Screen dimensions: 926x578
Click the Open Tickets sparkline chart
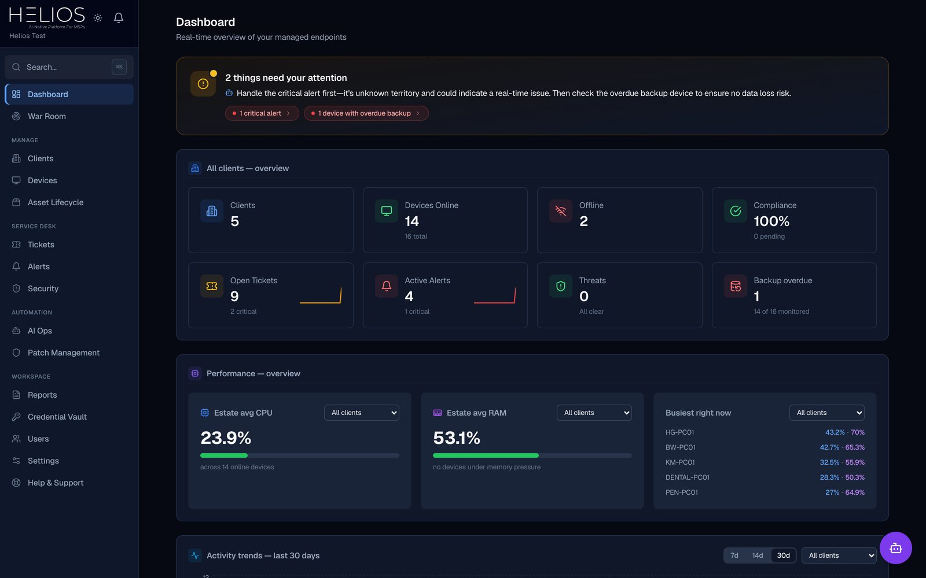pos(321,295)
